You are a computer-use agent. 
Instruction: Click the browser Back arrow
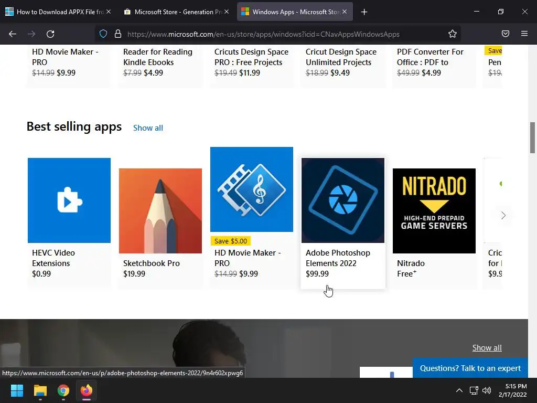click(x=13, y=34)
